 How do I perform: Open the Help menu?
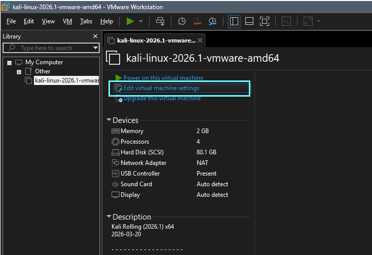coord(106,21)
